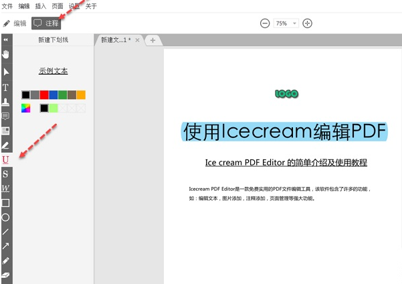This screenshot has width=402, height=284.
Task: Click the paragraph line starting 如：编辑文本
Action: pyautogui.click(x=252, y=198)
